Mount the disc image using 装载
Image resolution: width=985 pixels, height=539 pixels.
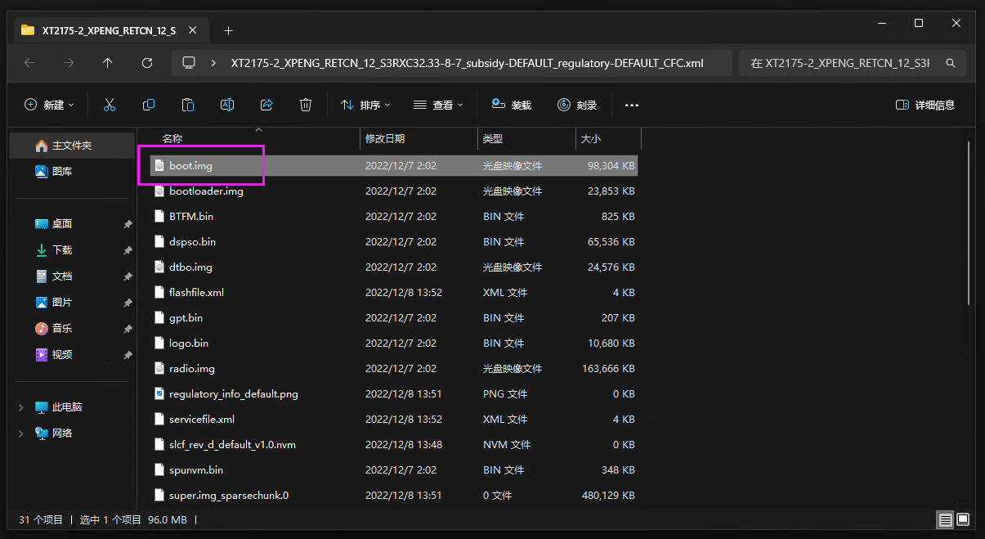point(511,105)
